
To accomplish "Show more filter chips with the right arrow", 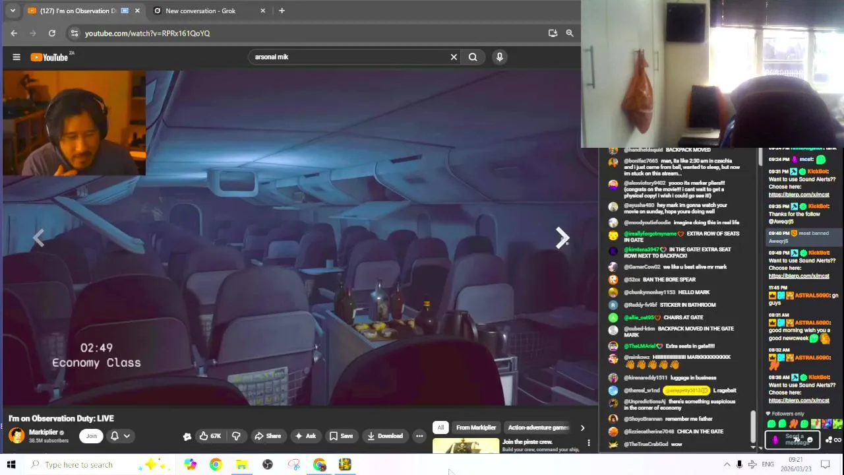I will coord(582,427).
